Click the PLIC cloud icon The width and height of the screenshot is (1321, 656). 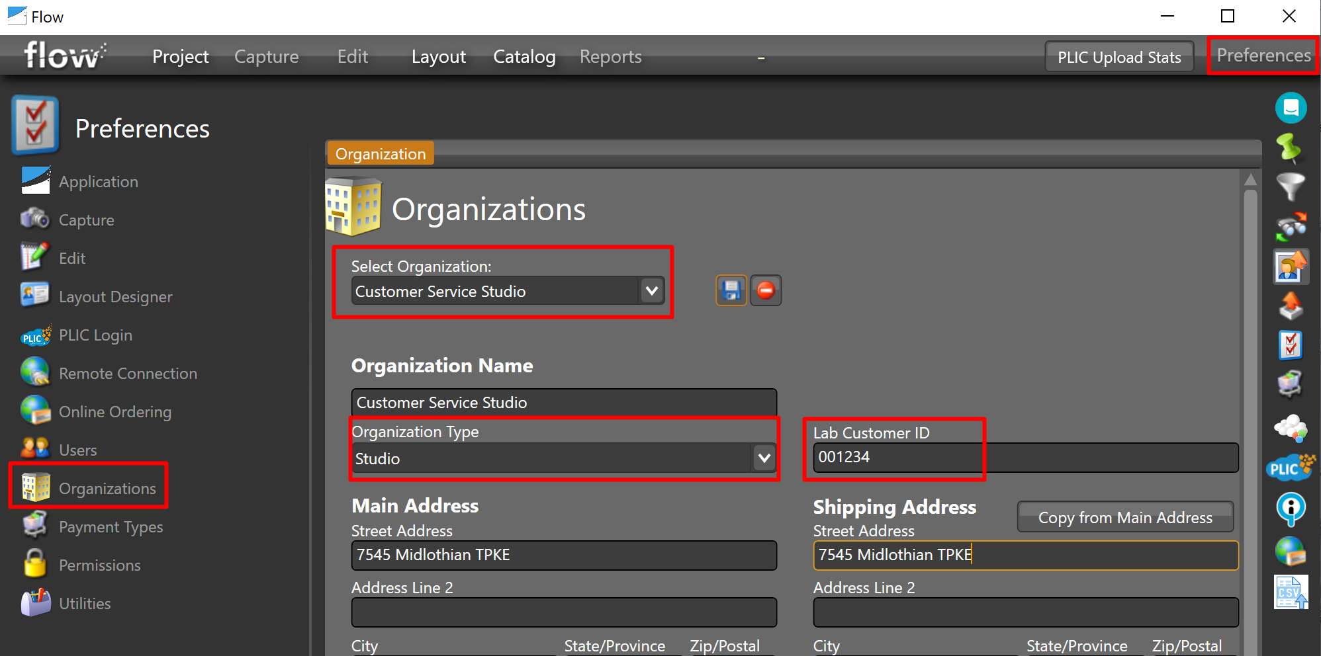pos(1290,468)
